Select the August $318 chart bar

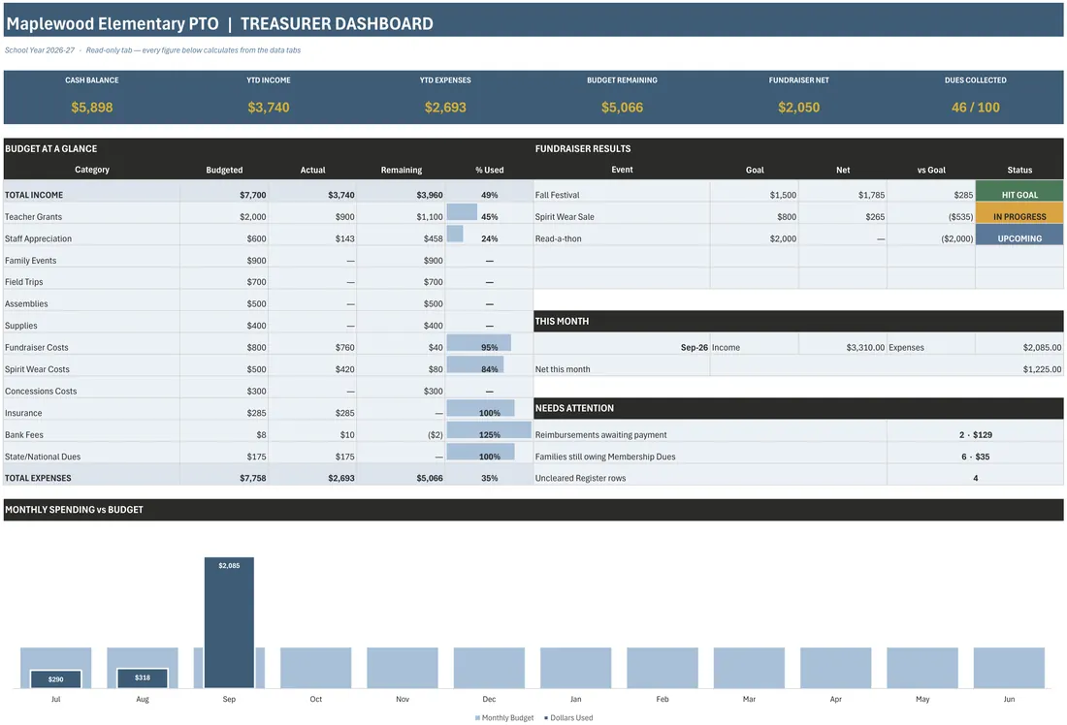point(143,678)
